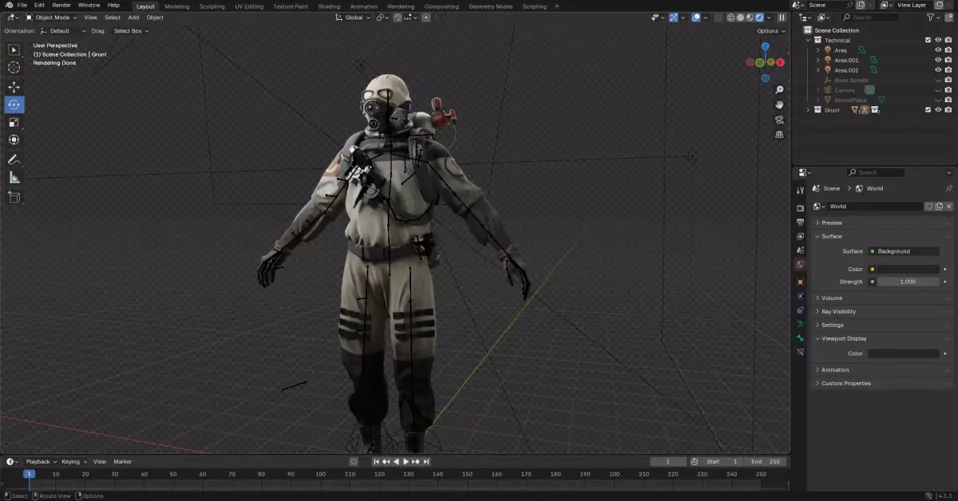Click Strength value field 1.000
The width and height of the screenshot is (958, 501).
point(908,282)
